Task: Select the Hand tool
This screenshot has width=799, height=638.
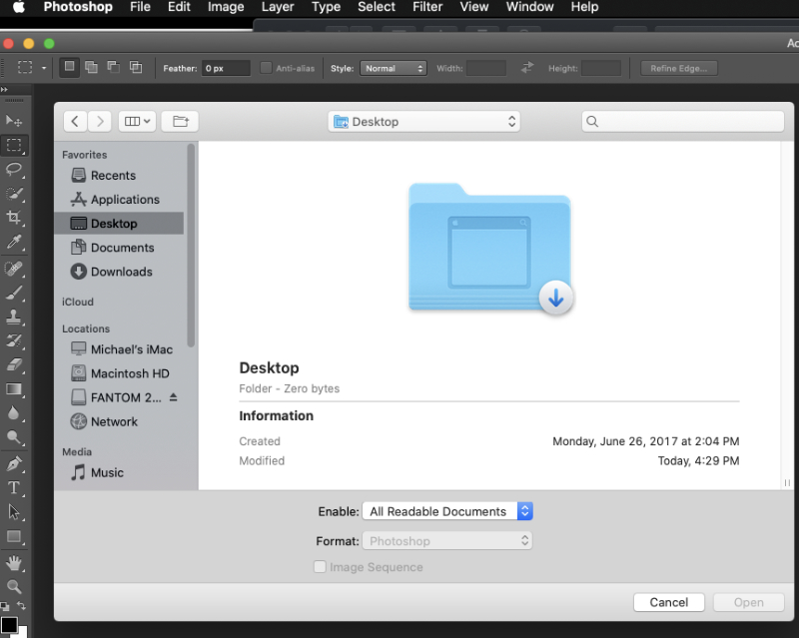Action: pos(14,563)
